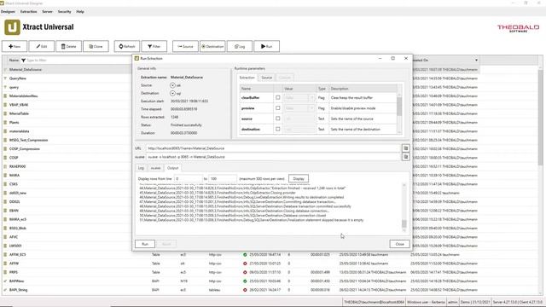Click the Edit pencil toolbar button

pyautogui.click(x=42, y=46)
